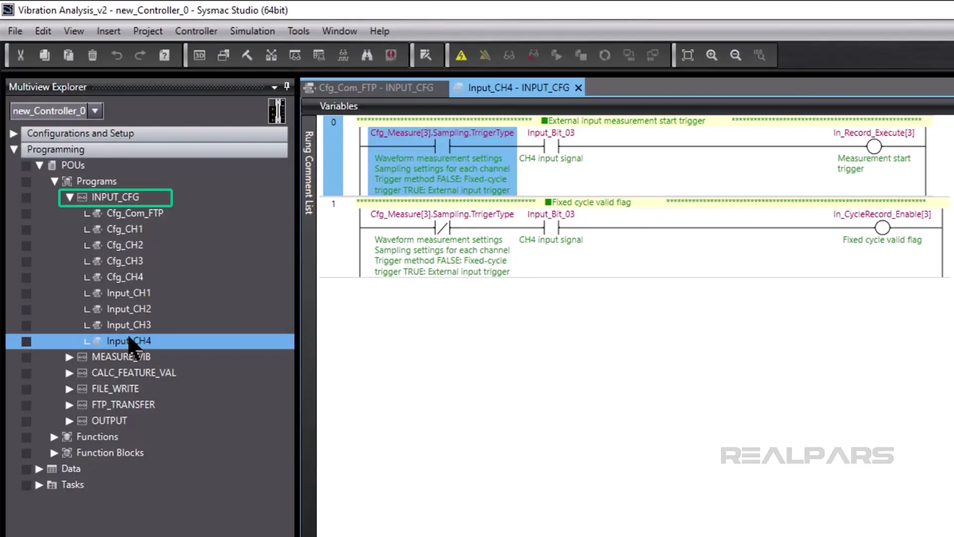Image resolution: width=954 pixels, height=537 pixels.
Task: Open the Watch window glasses icon
Action: click(x=295, y=55)
